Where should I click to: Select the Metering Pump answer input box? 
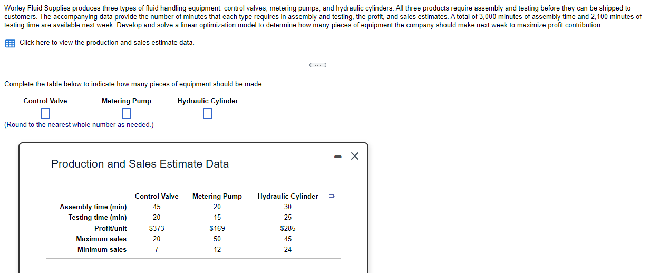[127, 113]
